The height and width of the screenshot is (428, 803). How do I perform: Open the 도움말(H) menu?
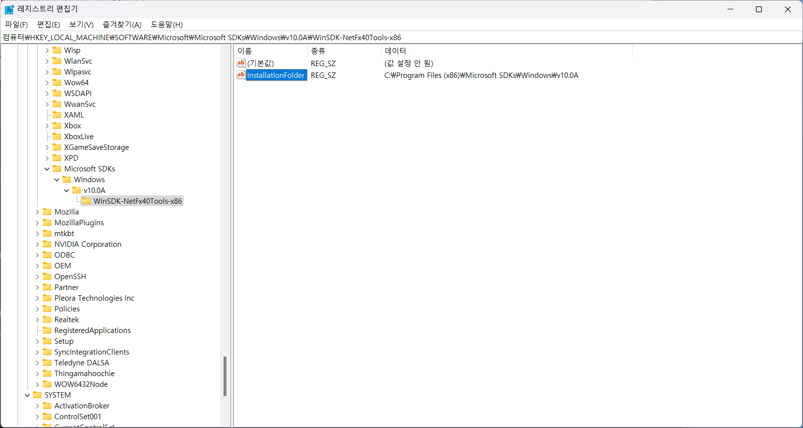tap(167, 24)
